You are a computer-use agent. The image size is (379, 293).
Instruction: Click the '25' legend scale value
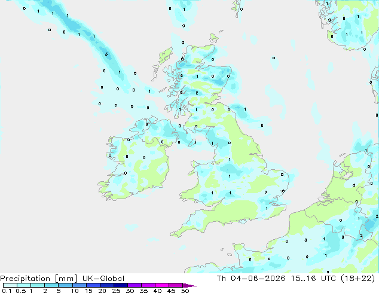[x=116, y=291]
